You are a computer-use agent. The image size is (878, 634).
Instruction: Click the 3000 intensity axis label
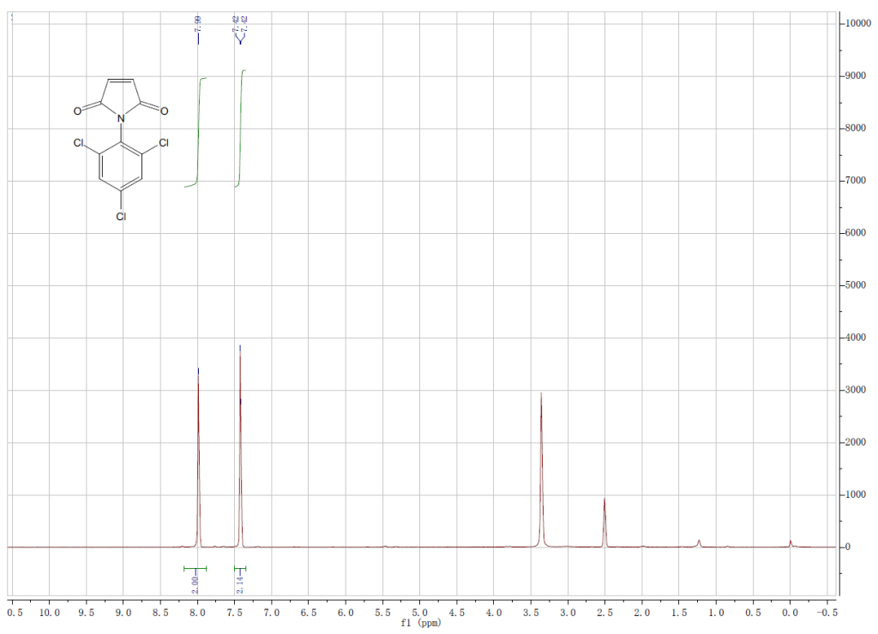856,390
